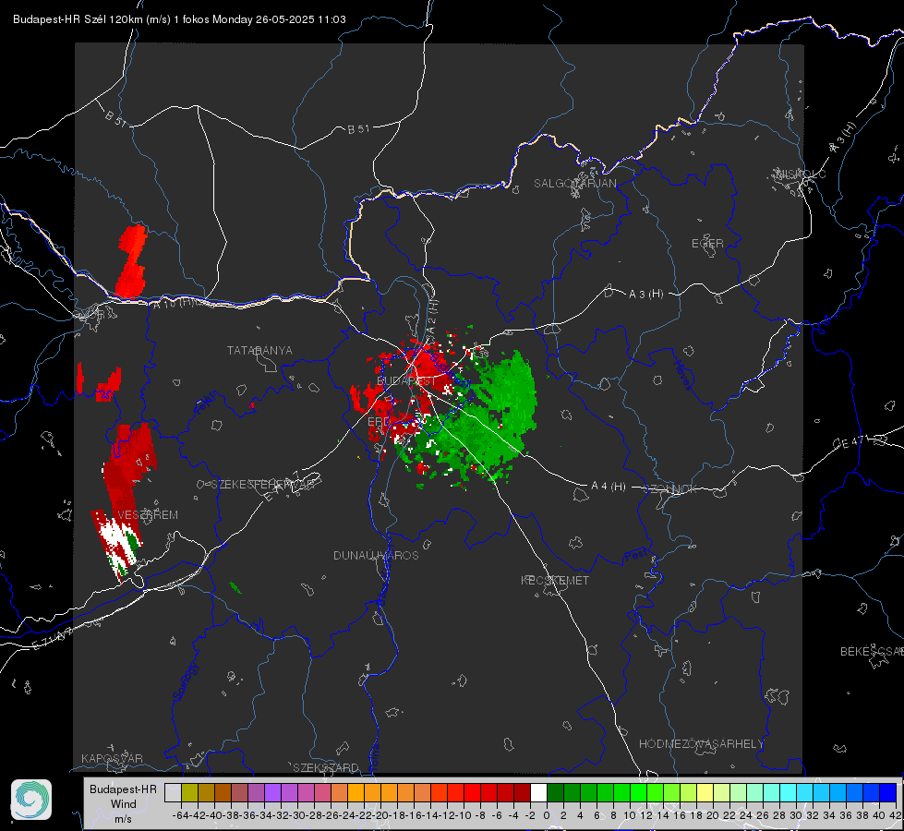904x831 pixels.
Task: Click the KAPOSVAR city label
Action: click(112, 758)
